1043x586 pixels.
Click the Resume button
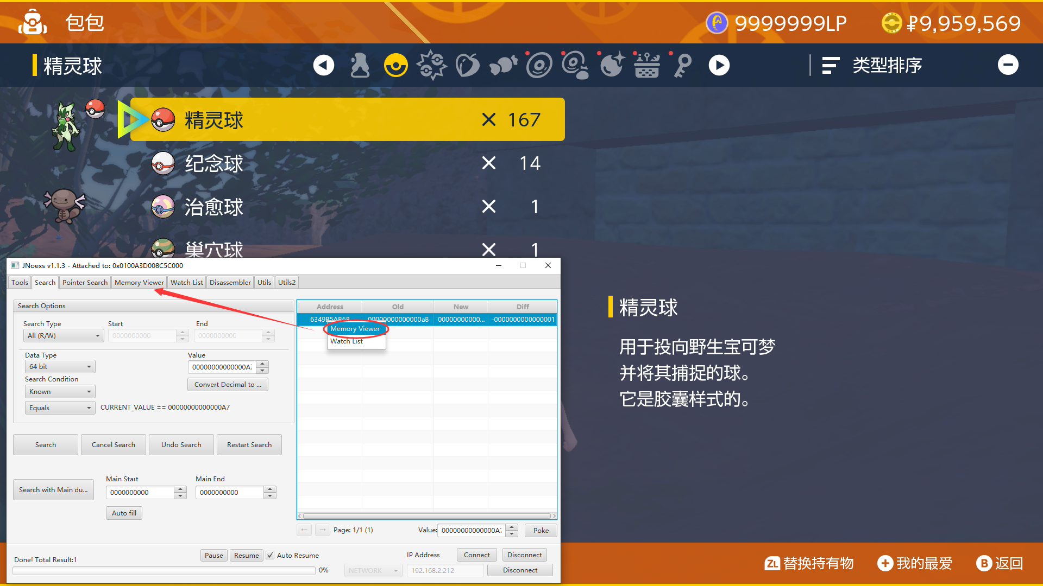pyautogui.click(x=247, y=556)
